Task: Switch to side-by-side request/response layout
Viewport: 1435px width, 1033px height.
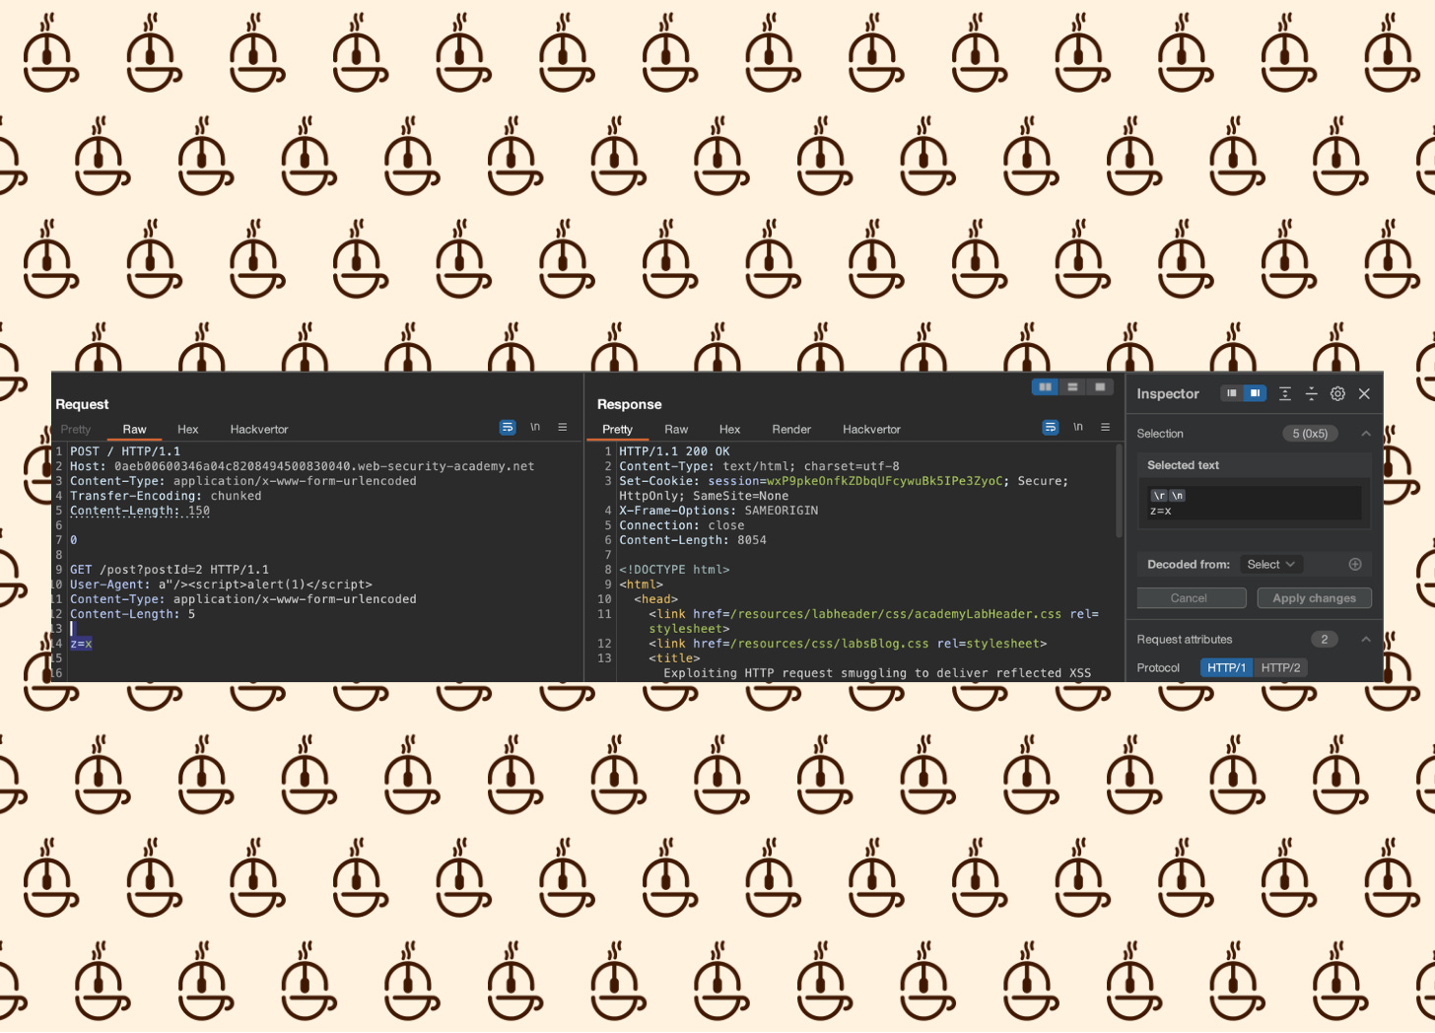Action: click(x=1046, y=387)
